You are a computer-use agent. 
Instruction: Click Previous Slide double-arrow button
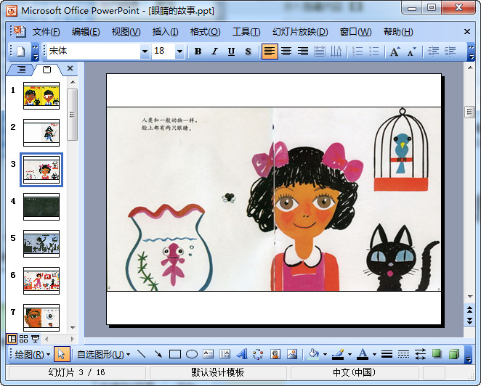pos(469,310)
